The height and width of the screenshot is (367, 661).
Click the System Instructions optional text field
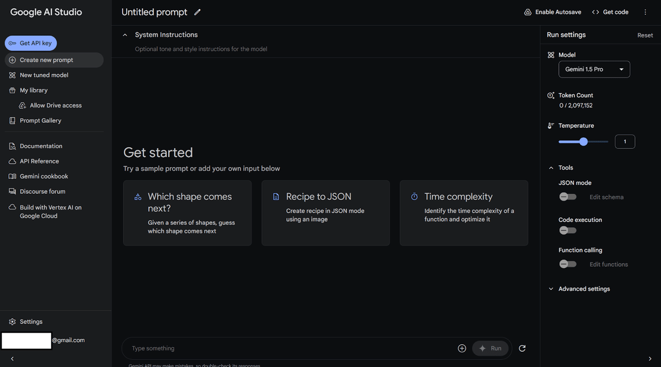[201, 49]
